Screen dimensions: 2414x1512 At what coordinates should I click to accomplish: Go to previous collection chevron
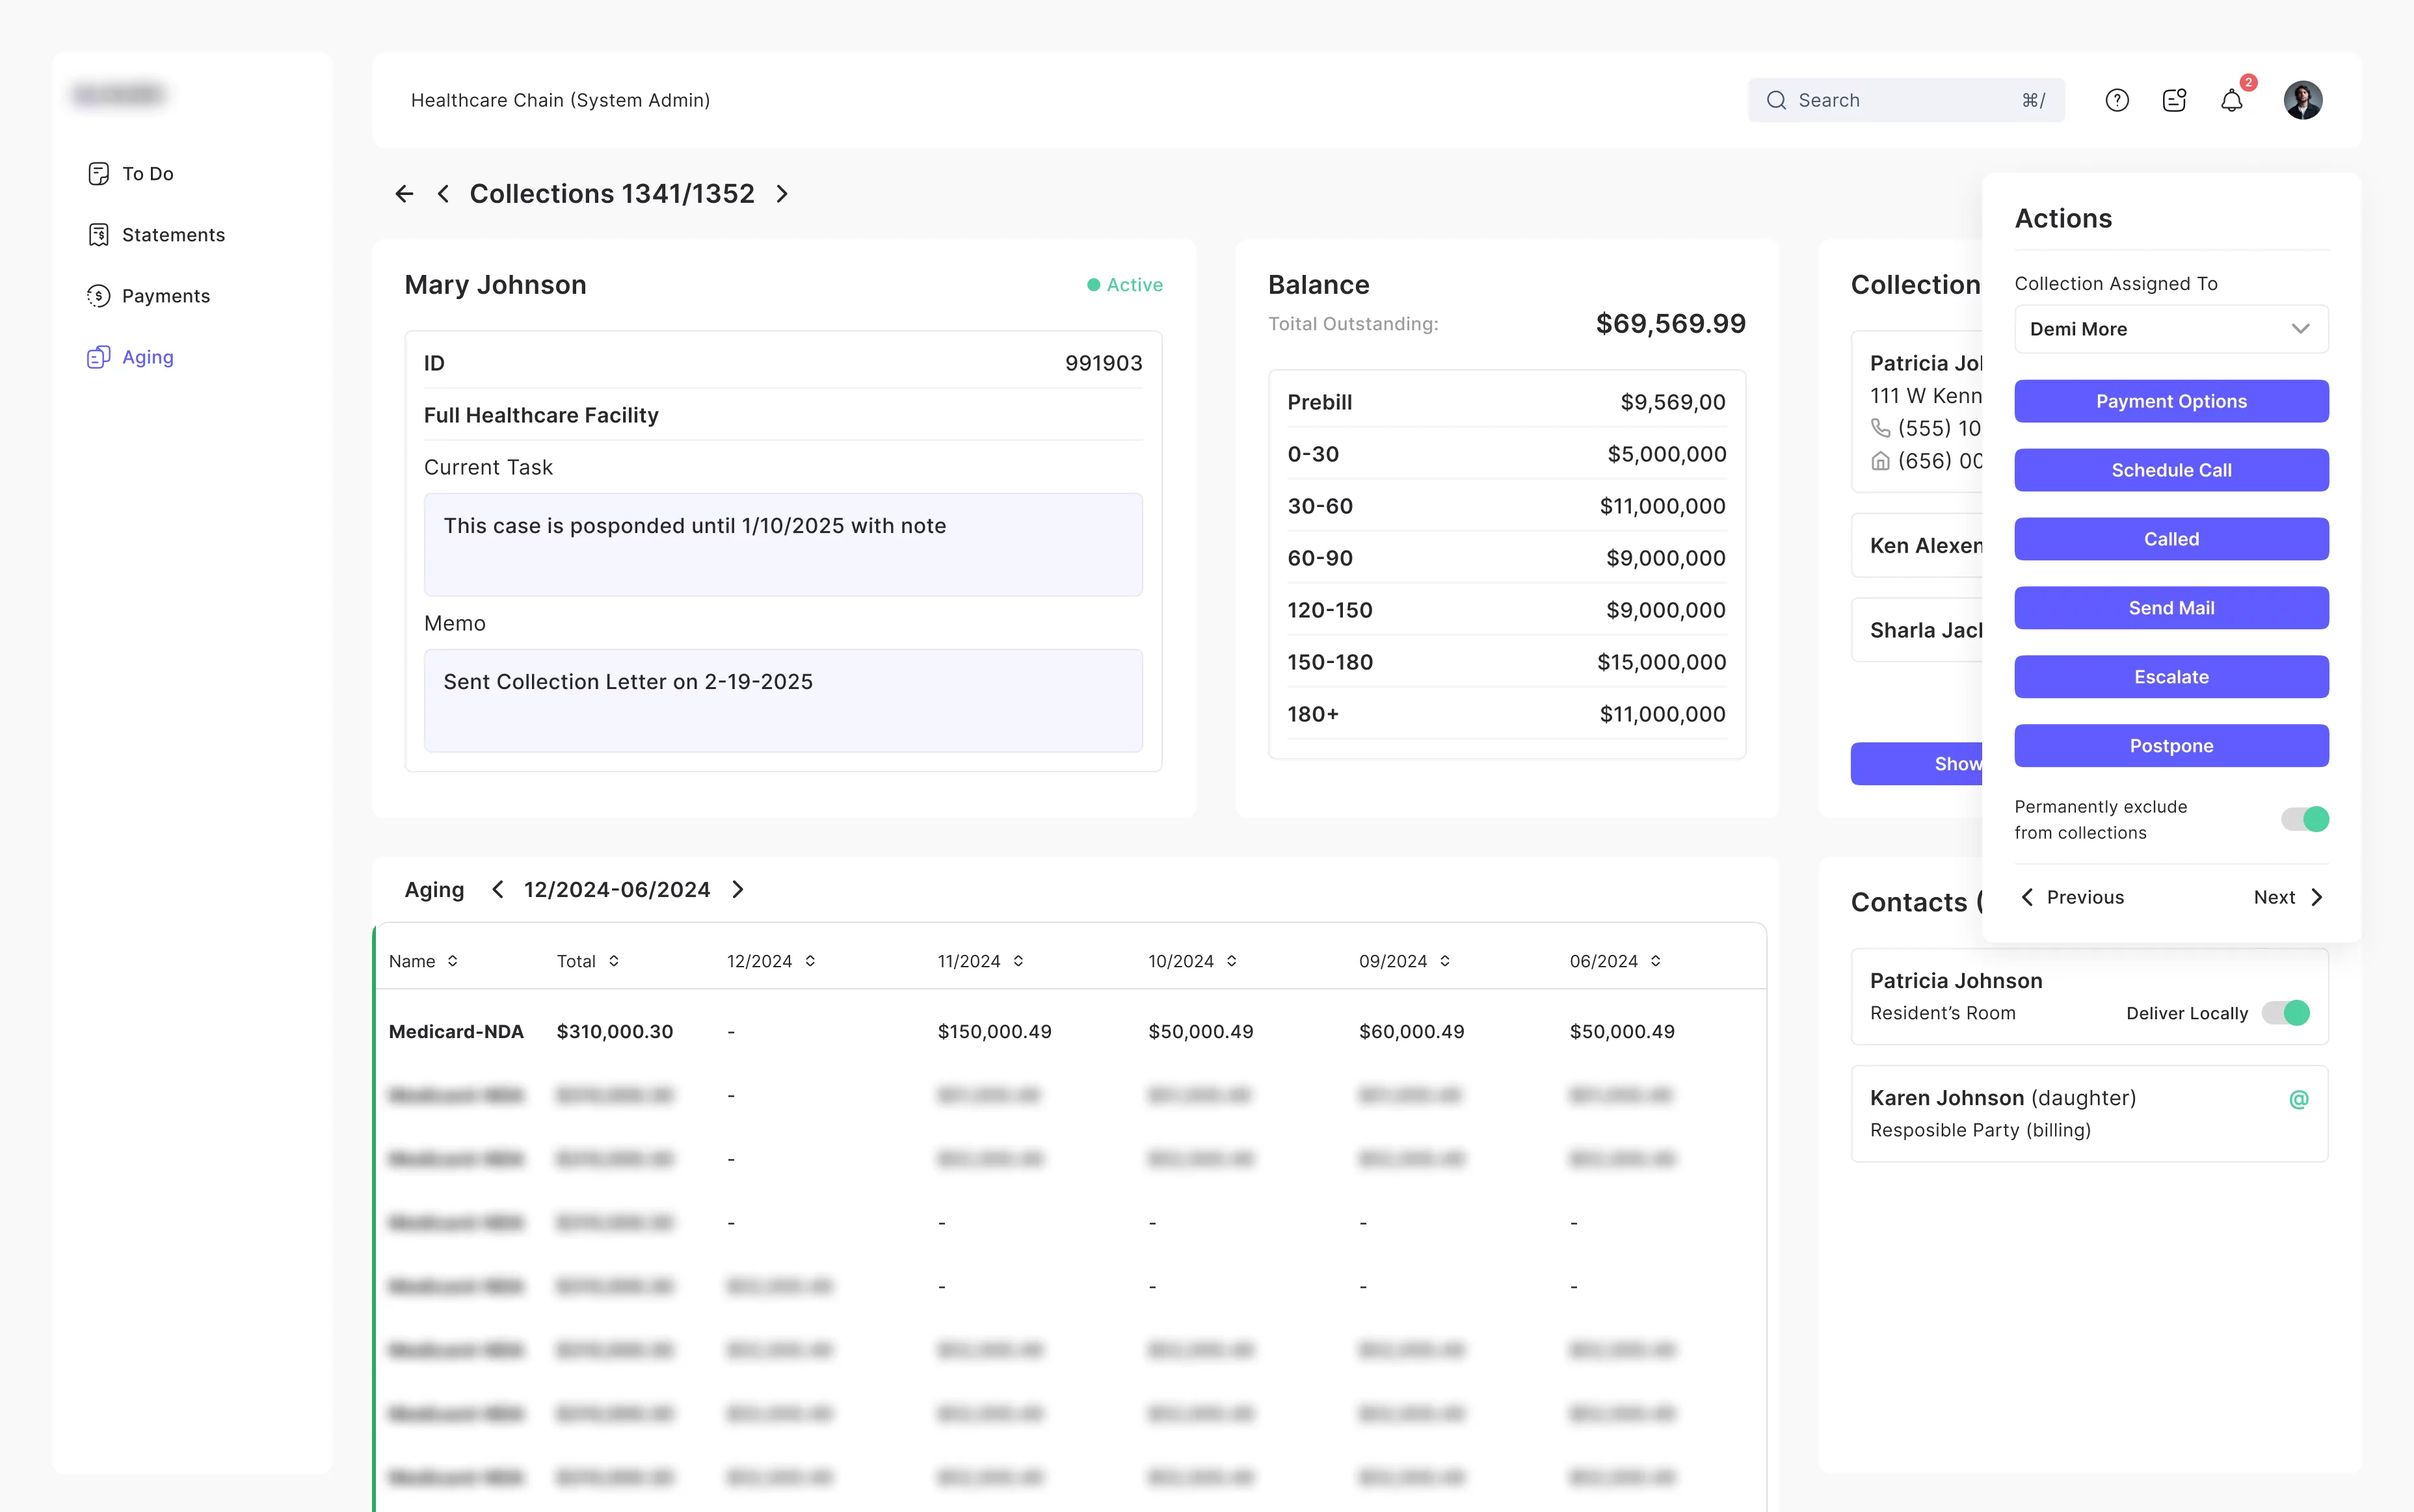[443, 194]
